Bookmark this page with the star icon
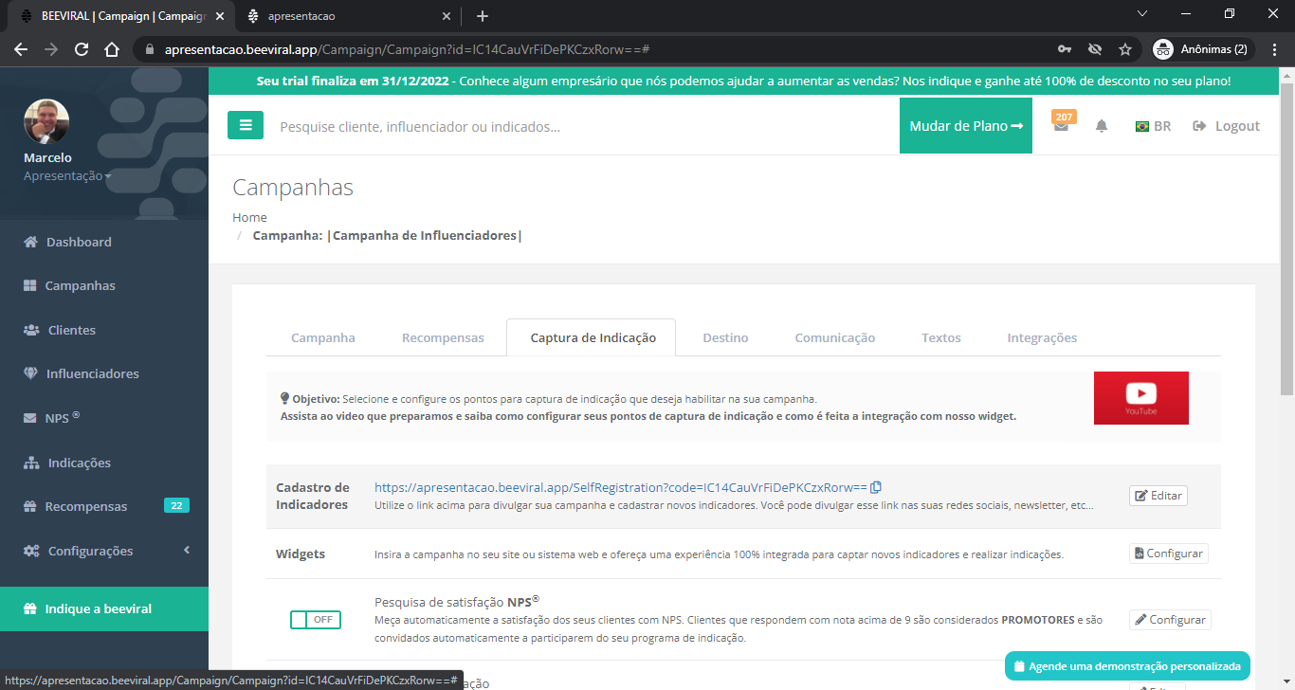The image size is (1295, 690). (1125, 49)
